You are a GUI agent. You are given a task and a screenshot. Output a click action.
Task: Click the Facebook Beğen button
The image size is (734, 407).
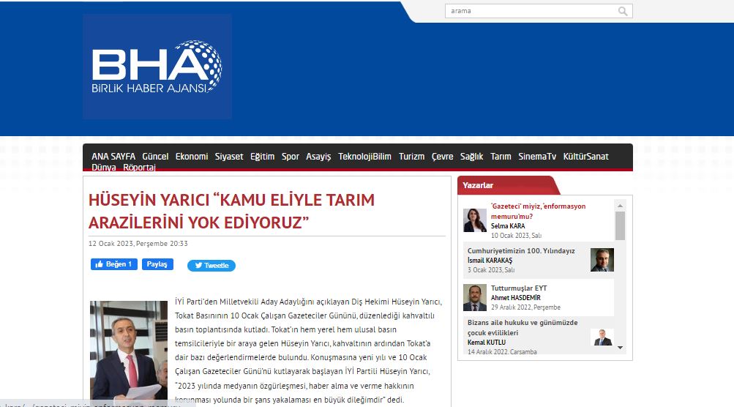113,264
